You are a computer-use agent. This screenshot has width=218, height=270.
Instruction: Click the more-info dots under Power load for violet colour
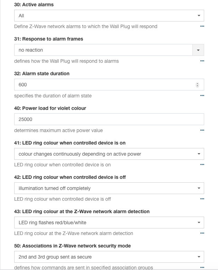(202, 130)
